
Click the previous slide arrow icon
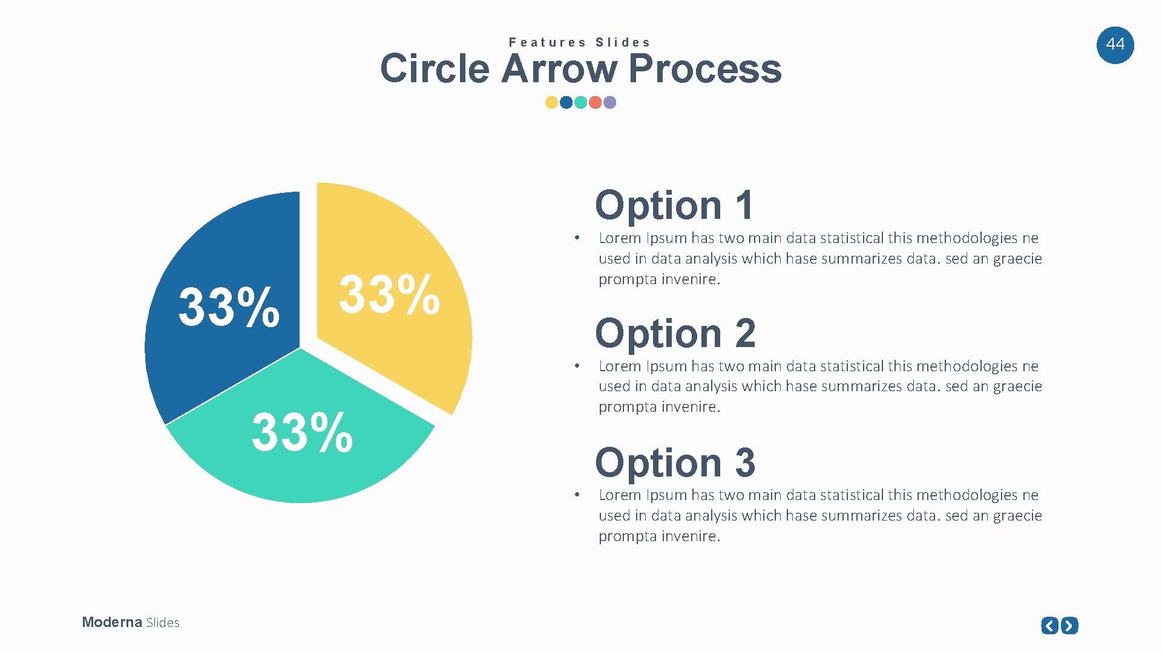[x=1049, y=625]
